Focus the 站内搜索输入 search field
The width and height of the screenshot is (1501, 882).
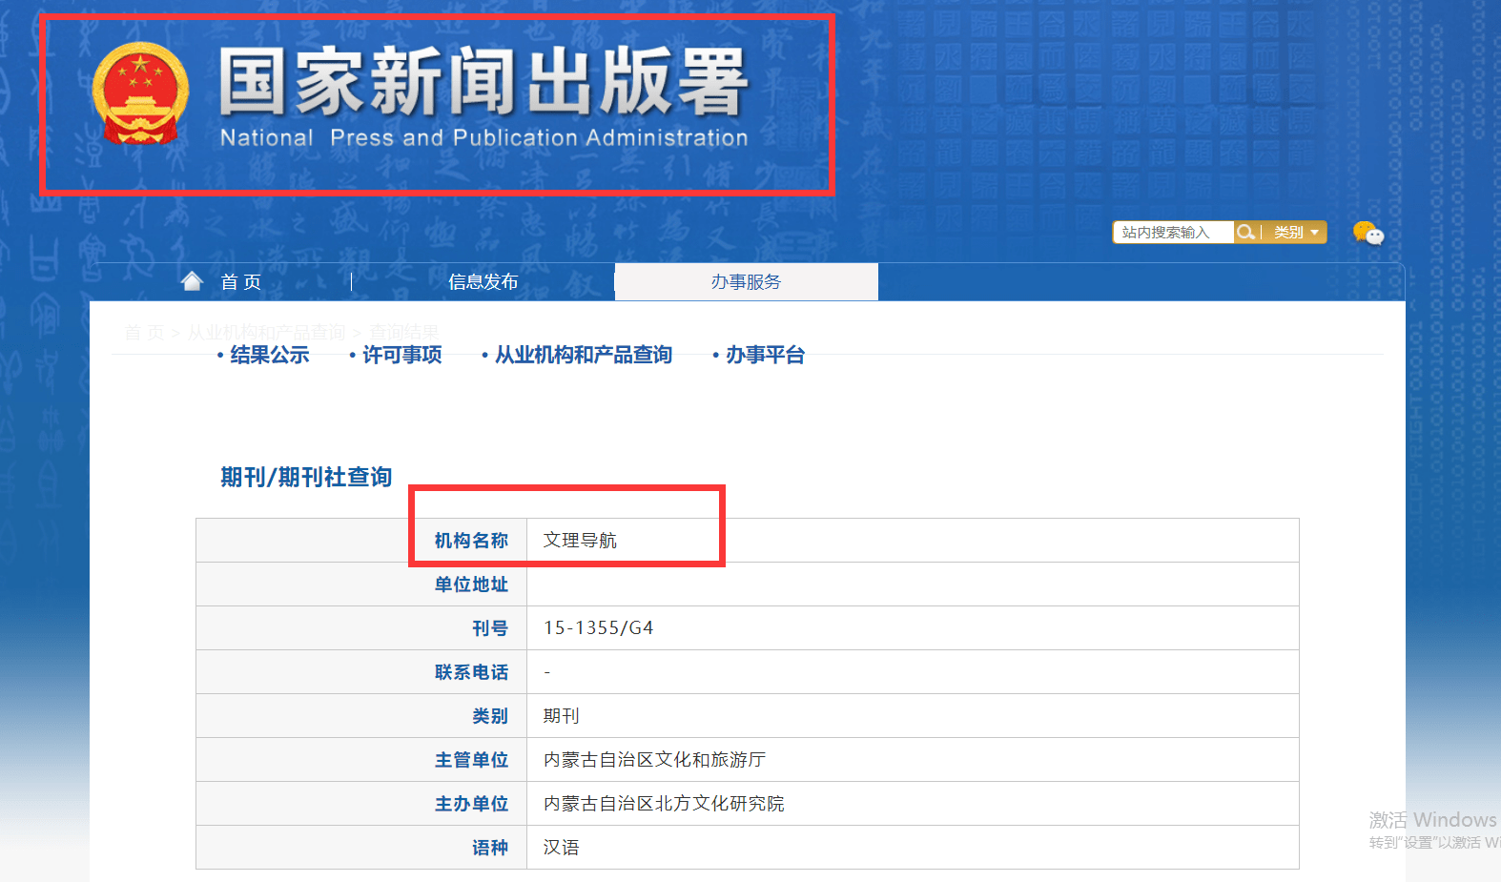click(1173, 233)
